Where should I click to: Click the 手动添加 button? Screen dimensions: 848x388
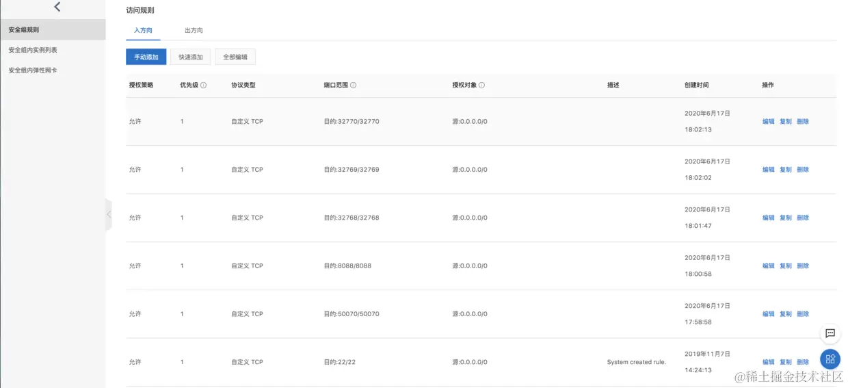click(x=146, y=57)
